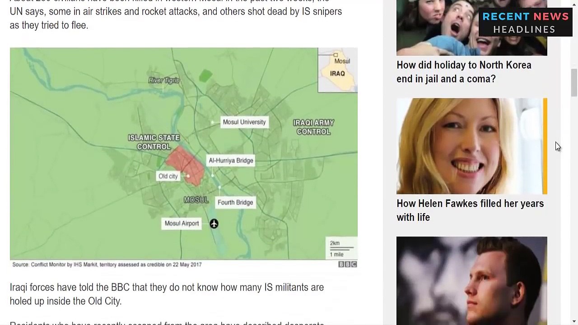Open the North Korea holiday jail article link
Viewport: 578px width, 325px height.
coord(464,72)
